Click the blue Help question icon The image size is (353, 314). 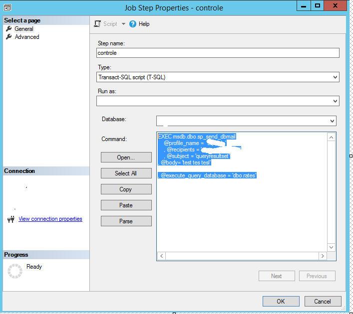[133, 24]
